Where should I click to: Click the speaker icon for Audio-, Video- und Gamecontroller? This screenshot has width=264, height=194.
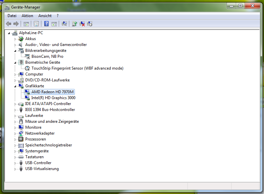(20, 45)
